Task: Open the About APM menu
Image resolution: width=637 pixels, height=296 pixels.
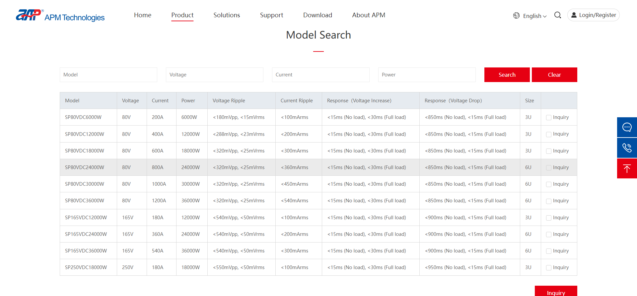Action: click(369, 15)
